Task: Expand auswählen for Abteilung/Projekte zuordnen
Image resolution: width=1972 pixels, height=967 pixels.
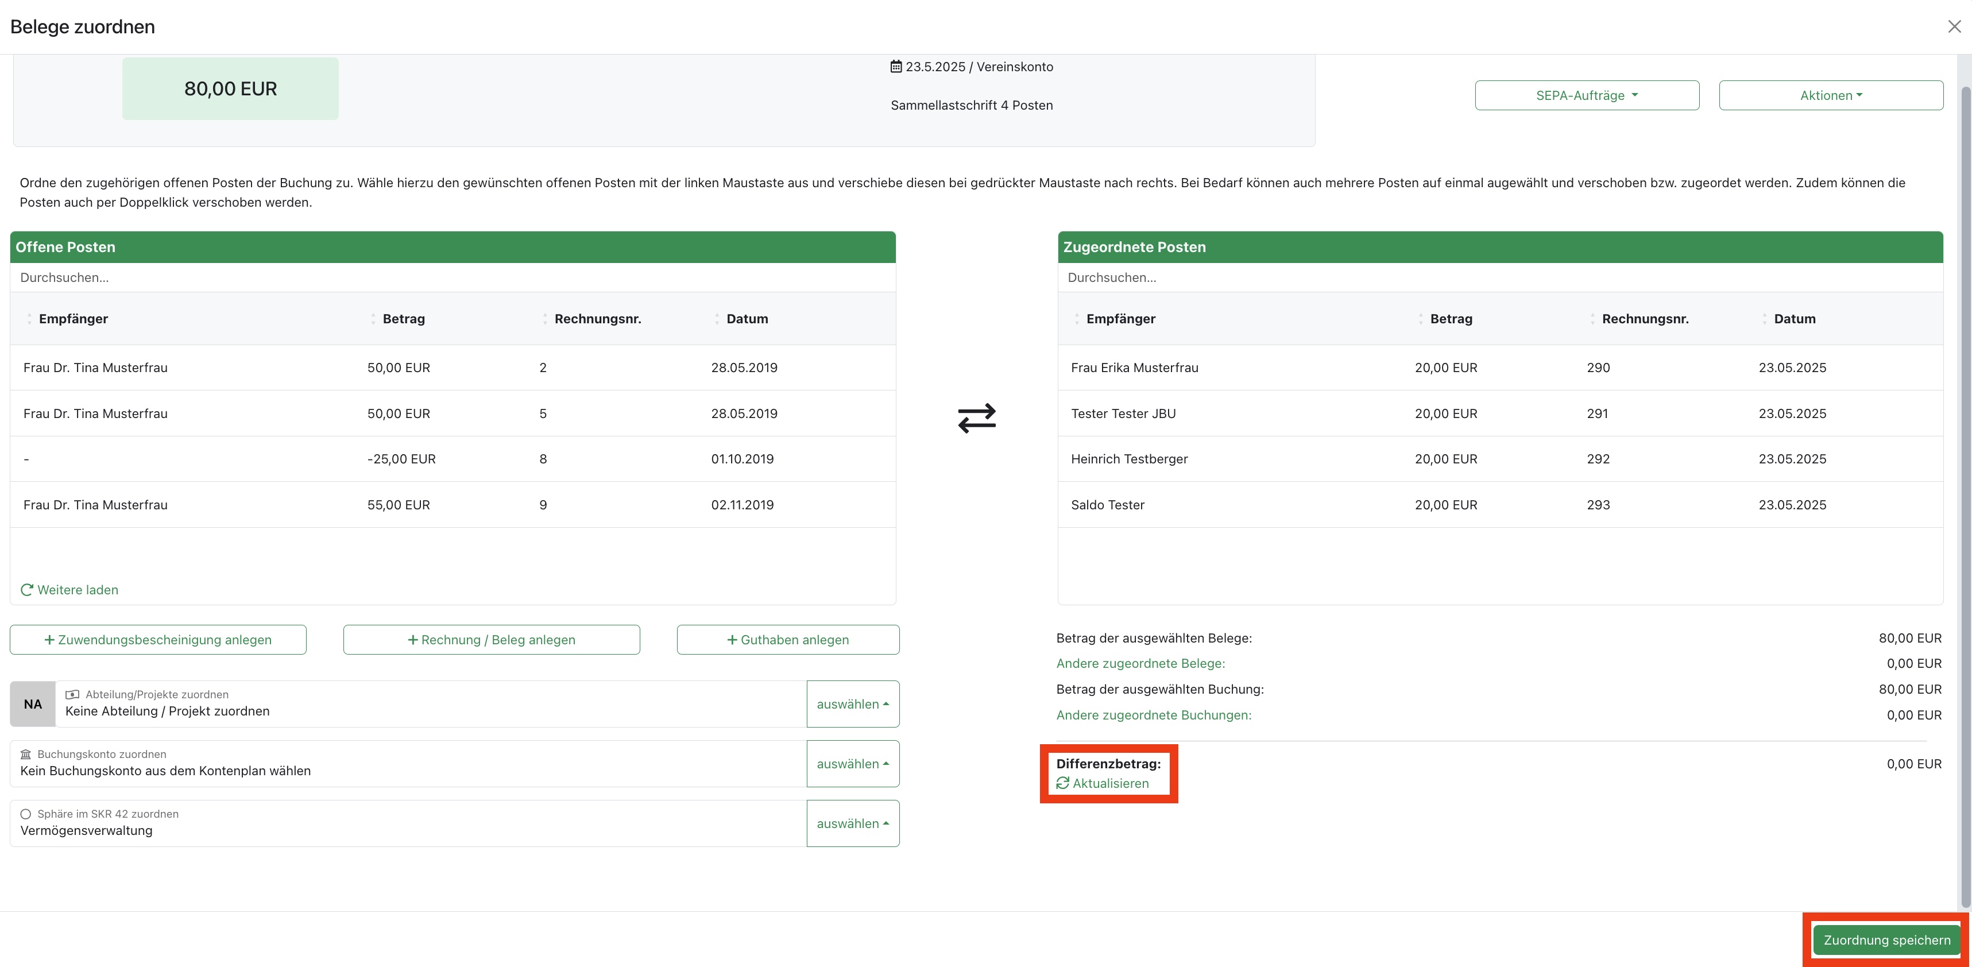Action: pos(852,703)
